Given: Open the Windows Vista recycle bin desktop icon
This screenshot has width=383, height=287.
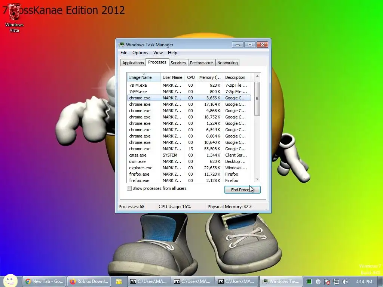Looking at the screenshot, I should point(14,18).
